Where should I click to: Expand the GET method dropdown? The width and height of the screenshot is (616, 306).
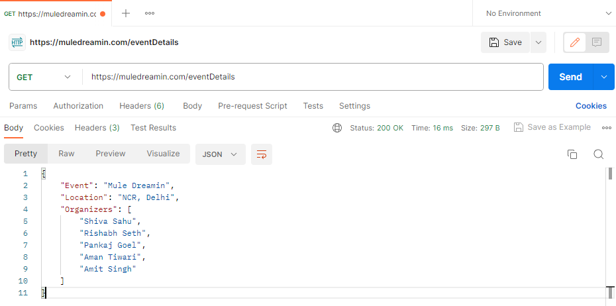[44, 77]
